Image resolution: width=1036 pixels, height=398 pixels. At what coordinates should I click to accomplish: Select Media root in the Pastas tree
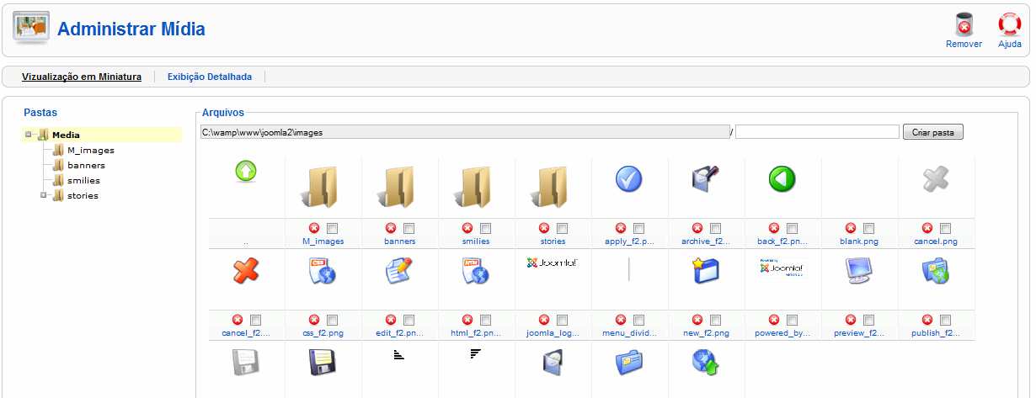pyautogui.click(x=66, y=135)
